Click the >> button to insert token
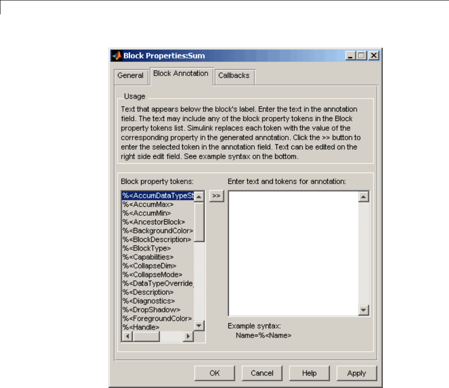Image resolution: width=449 pixels, height=388 pixels. (217, 196)
